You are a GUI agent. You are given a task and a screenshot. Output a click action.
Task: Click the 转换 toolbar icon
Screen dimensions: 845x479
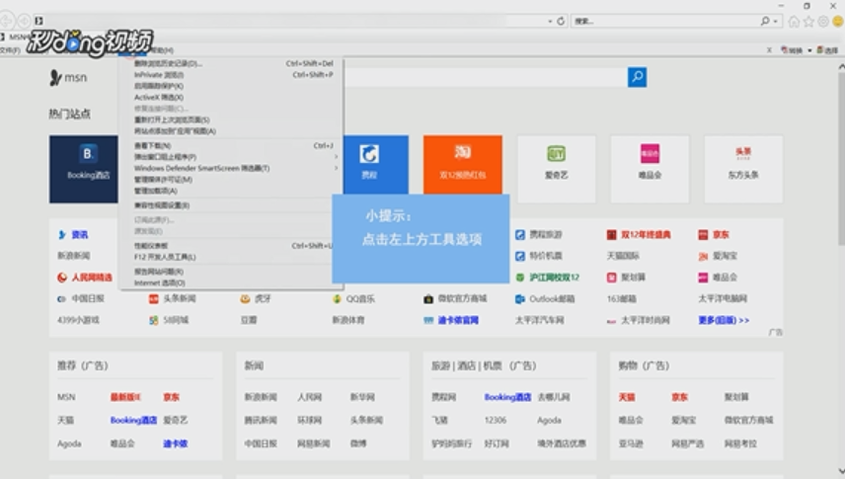(x=792, y=50)
